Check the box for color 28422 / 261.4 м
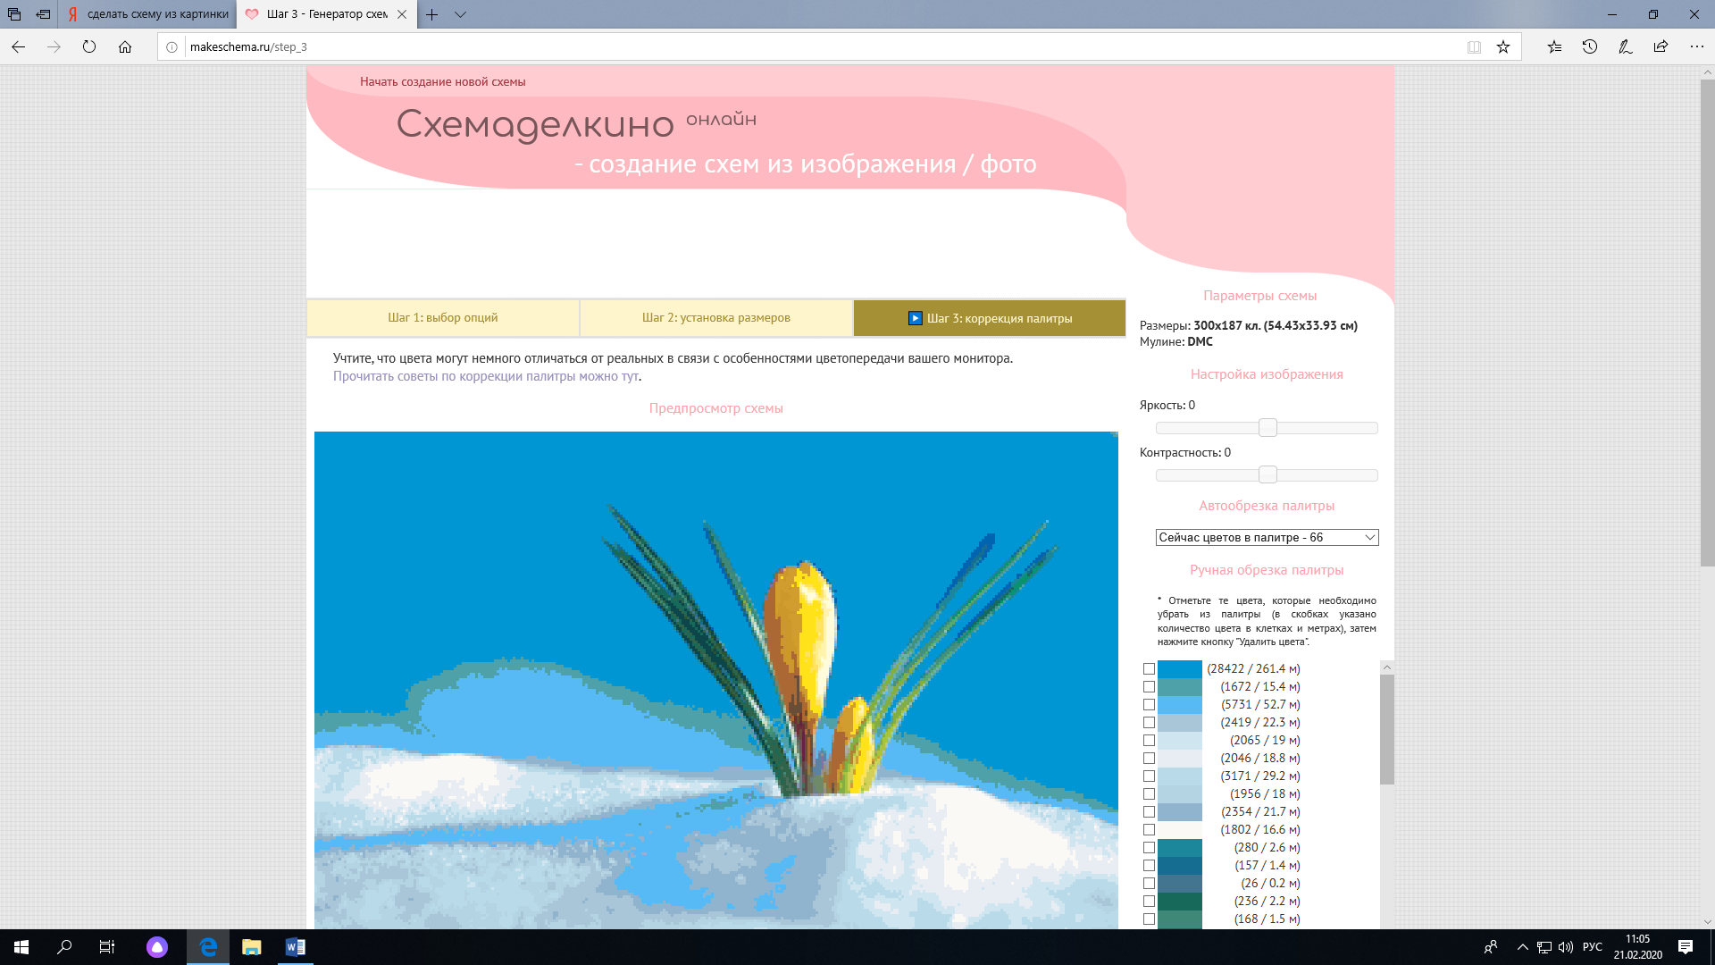 tap(1150, 669)
